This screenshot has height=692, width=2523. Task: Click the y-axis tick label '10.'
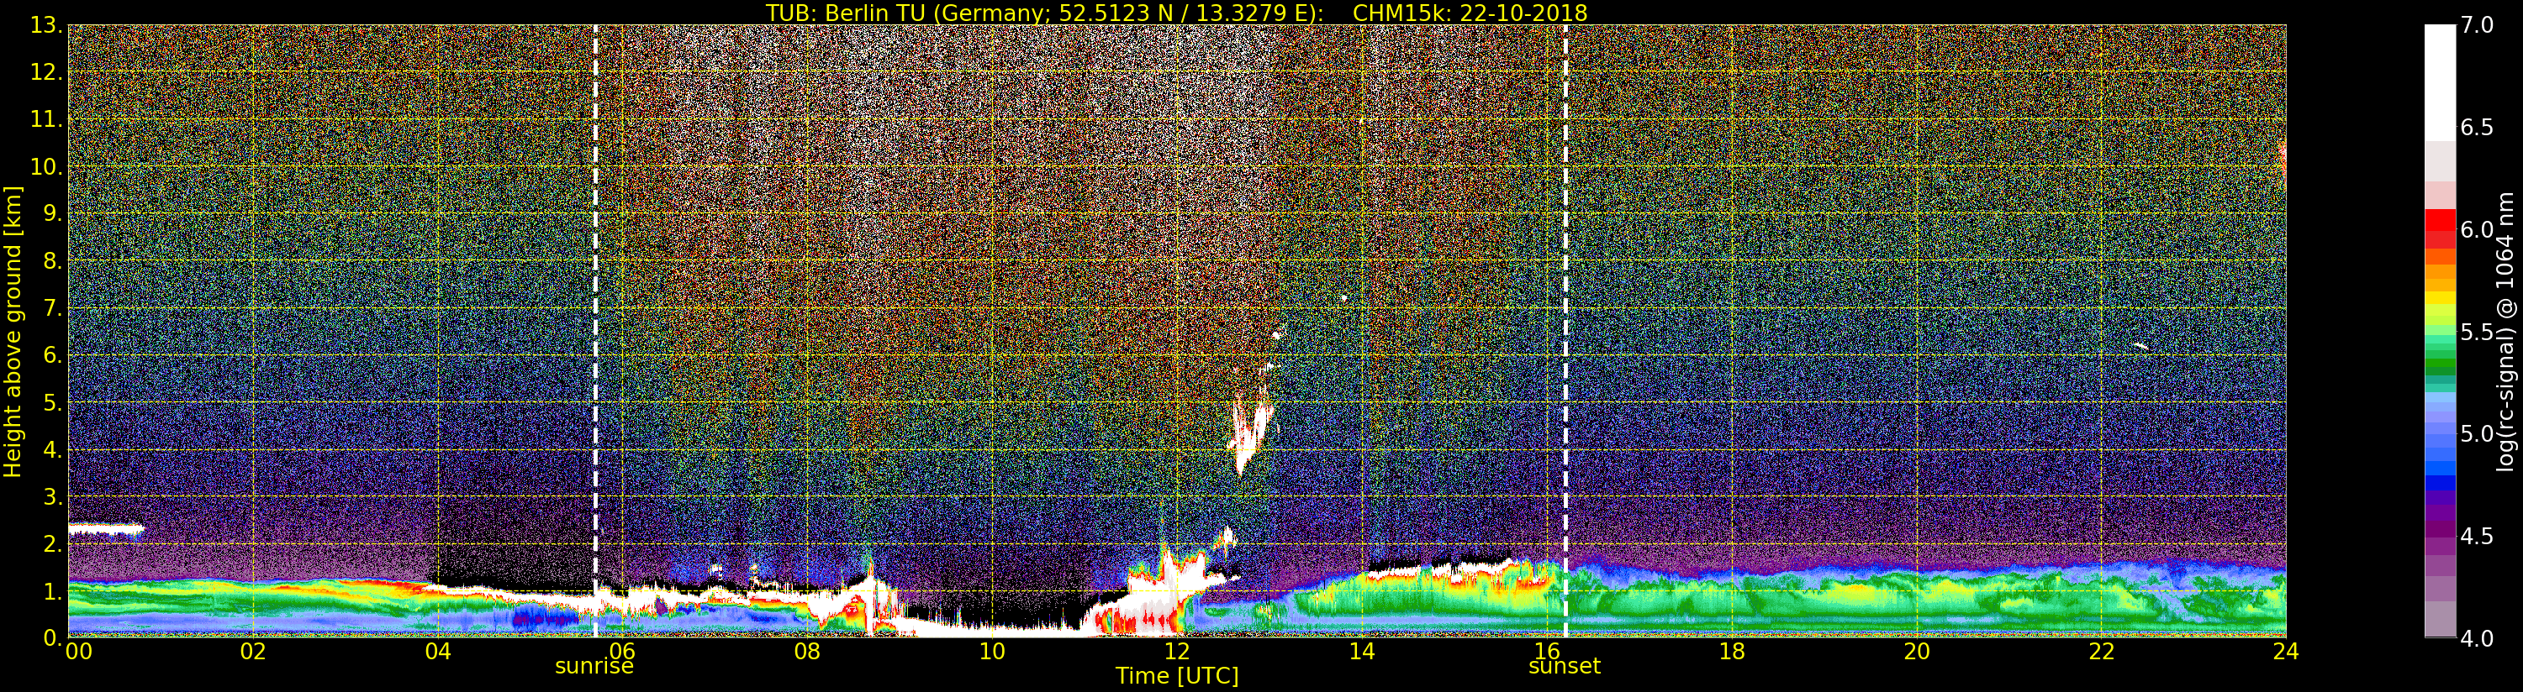pyautogui.click(x=46, y=166)
